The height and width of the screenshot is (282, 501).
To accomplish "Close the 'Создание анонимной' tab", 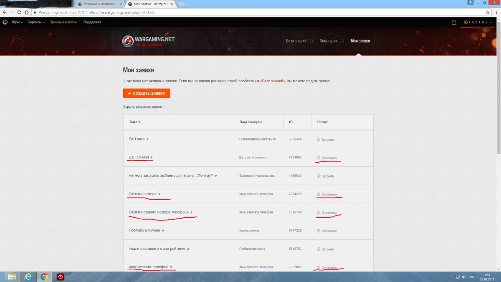I will point(122,4).
